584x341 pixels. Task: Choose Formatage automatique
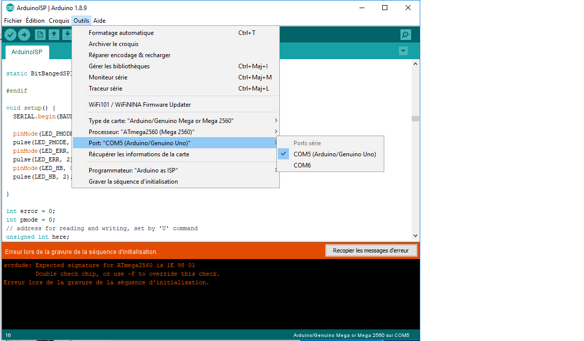[175, 33]
